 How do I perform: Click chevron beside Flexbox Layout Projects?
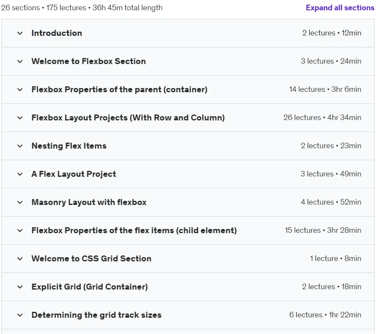[x=20, y=118]
